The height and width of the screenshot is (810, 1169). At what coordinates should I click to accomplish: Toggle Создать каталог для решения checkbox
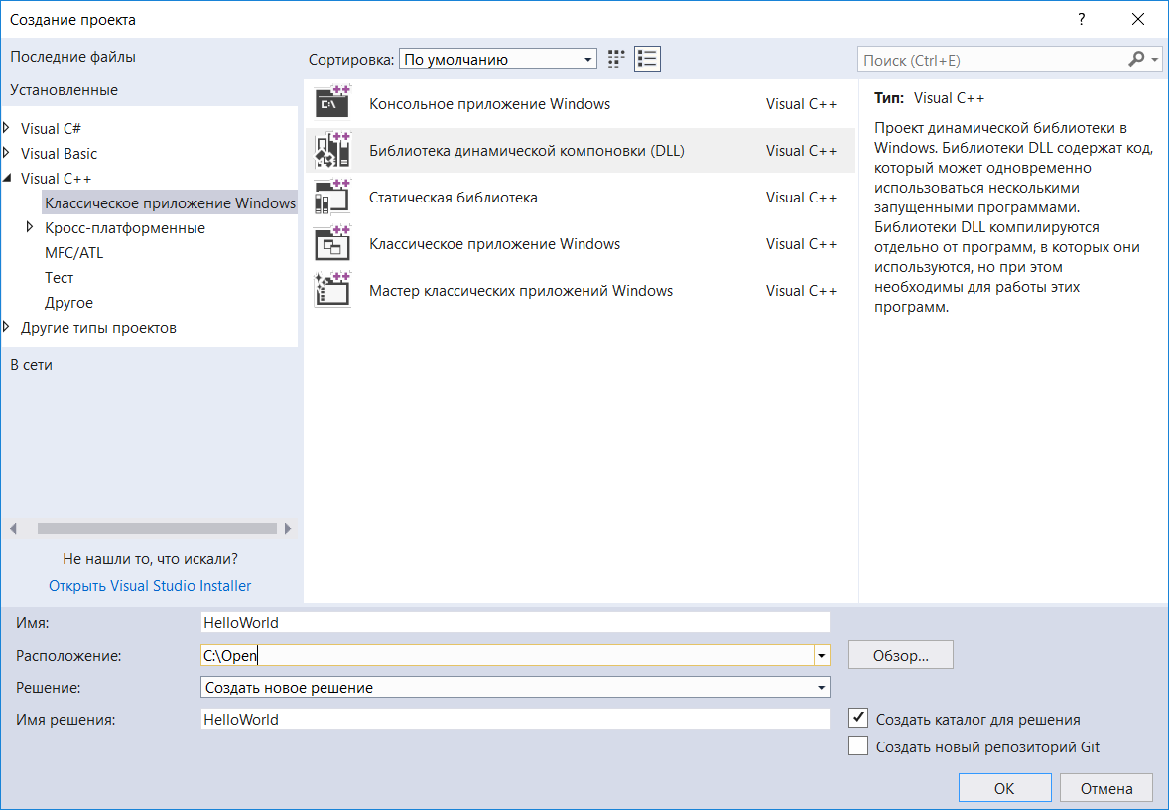(858, 719)
